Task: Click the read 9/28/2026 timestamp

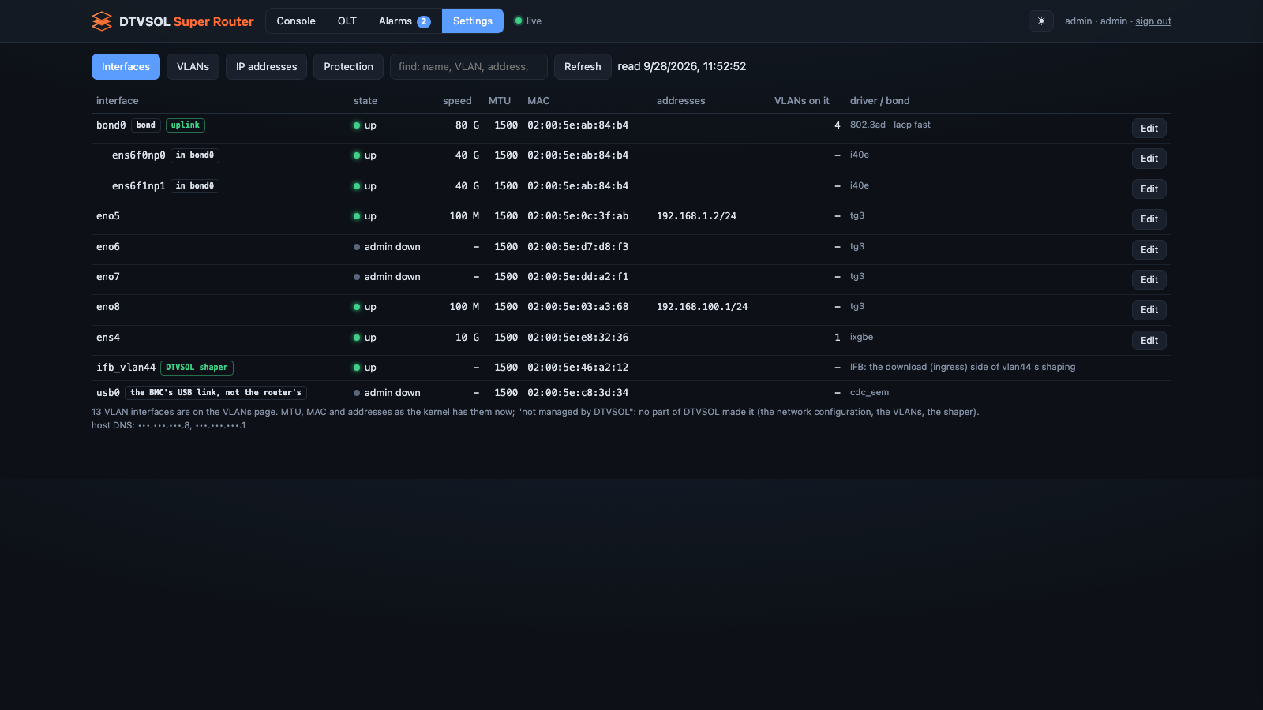Action: pyautogui.click(x=682, y=67)
